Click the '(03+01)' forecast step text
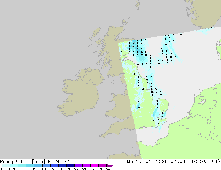Screen dimensions: 221x170 pos(210,162)
